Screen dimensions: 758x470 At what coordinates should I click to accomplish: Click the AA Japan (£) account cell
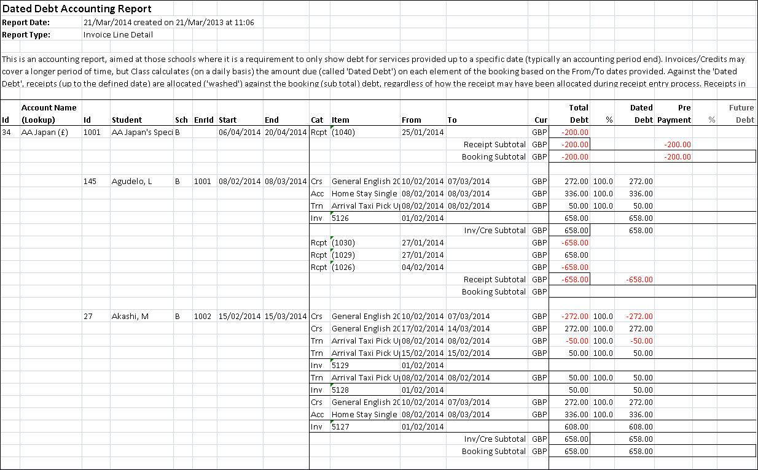tap(43, 133)
